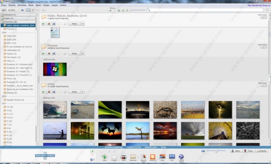Create movie presentation for Pictures folder
The width and height of the screenshot is (271, 164).
(54, 54)
